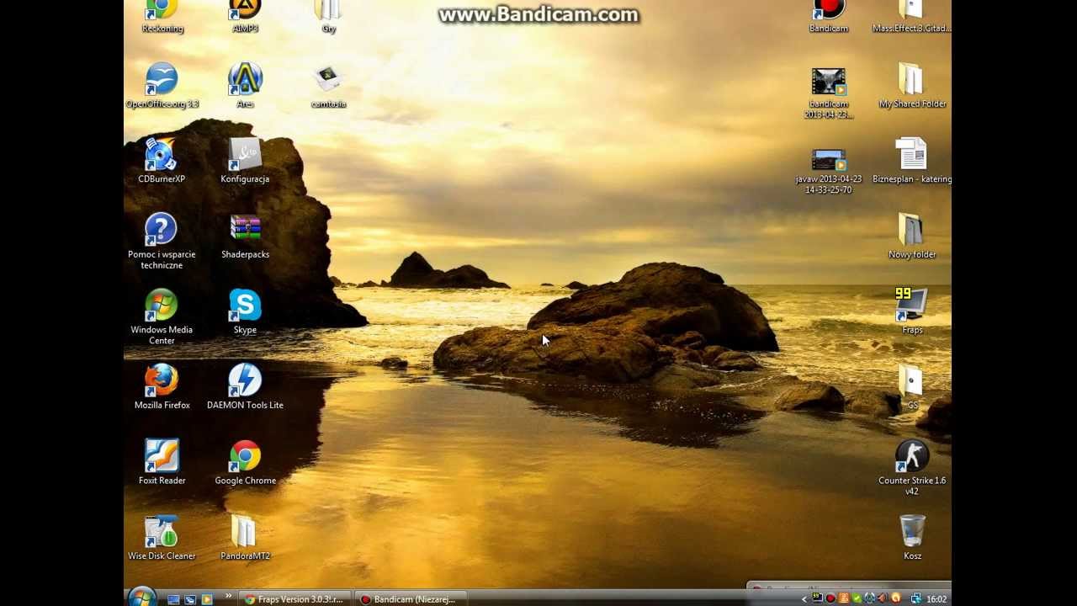Select the GS folder on the desktop
This screenshot has height=606, width=1077.
(912, 387)
